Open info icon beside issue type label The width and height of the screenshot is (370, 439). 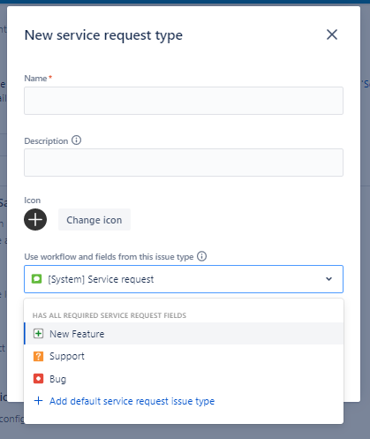point(201,256)
